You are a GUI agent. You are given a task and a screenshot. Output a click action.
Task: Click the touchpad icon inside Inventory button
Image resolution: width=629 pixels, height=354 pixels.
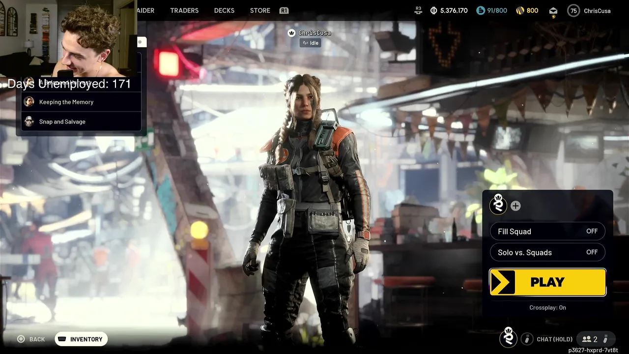pyautogui.click(x=62, y=339)
